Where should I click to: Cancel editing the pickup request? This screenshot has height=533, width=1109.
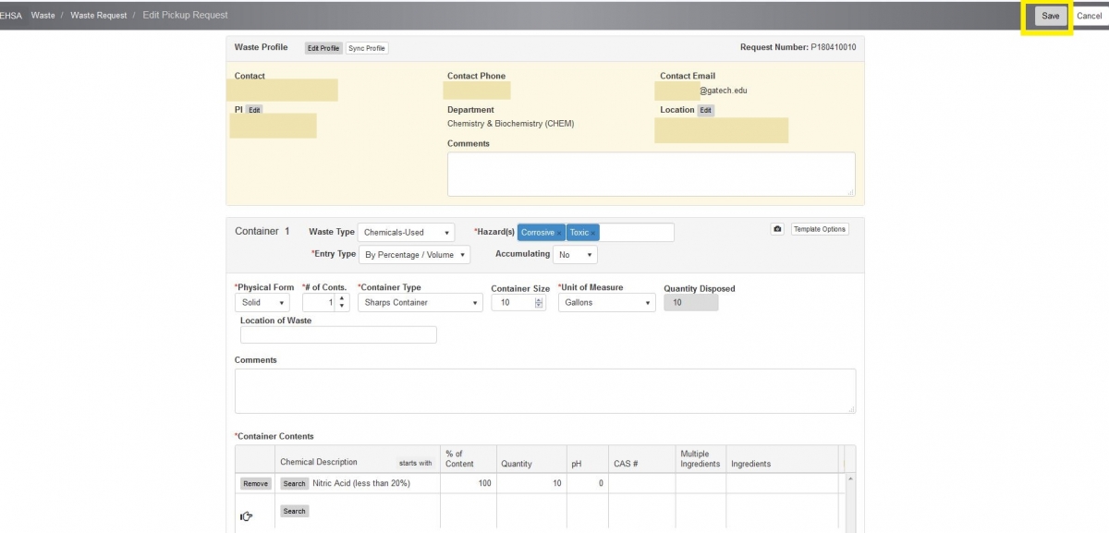(x=1089, y=16)
